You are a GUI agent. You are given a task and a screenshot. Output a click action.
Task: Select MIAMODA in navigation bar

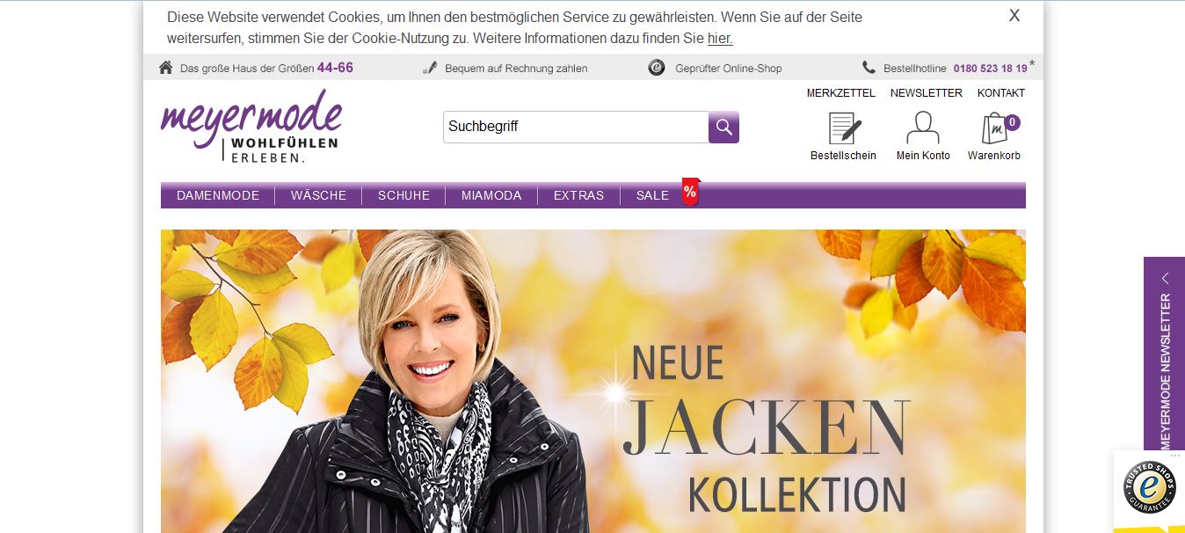(491, 195)
